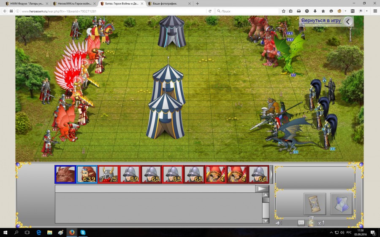Click the back chevron beside Вернуться в игру
Viewport: 380px width, 237px height.
(348, 22)
